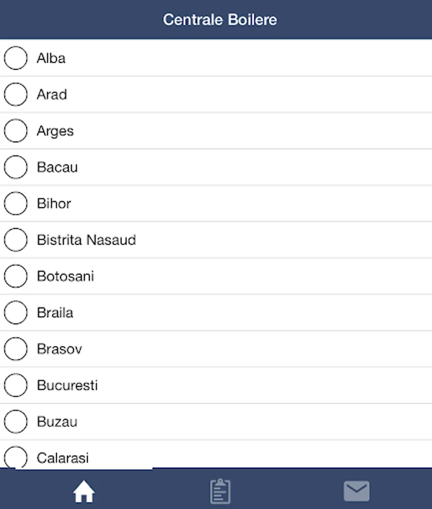The width and height of the screenshot is (432, 509).
Task: Click the Bucuresti county label
Action: [67, 386]
